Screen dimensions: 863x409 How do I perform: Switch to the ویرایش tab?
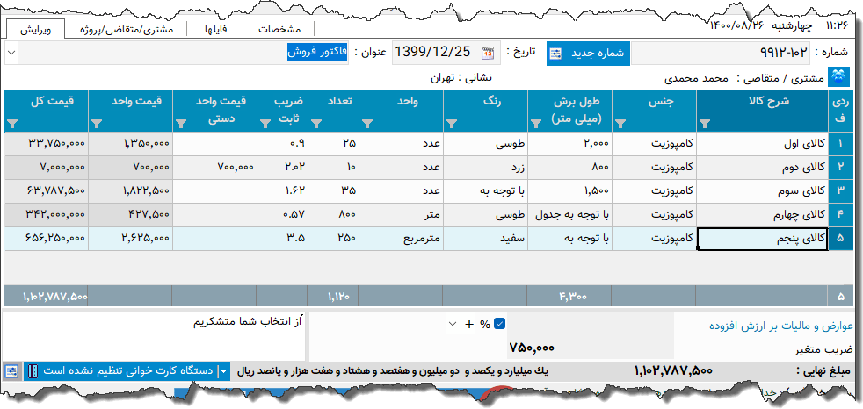pyautogui.click(x=36, y=29)
